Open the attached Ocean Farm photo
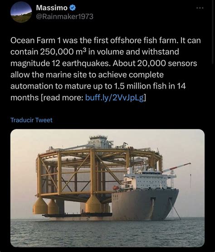This screenshot has width=215, height=252. [x=107, y=188]
